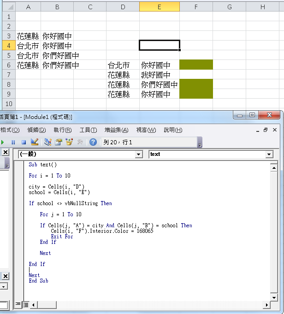Close the upper left side panel

pos(6,153)
